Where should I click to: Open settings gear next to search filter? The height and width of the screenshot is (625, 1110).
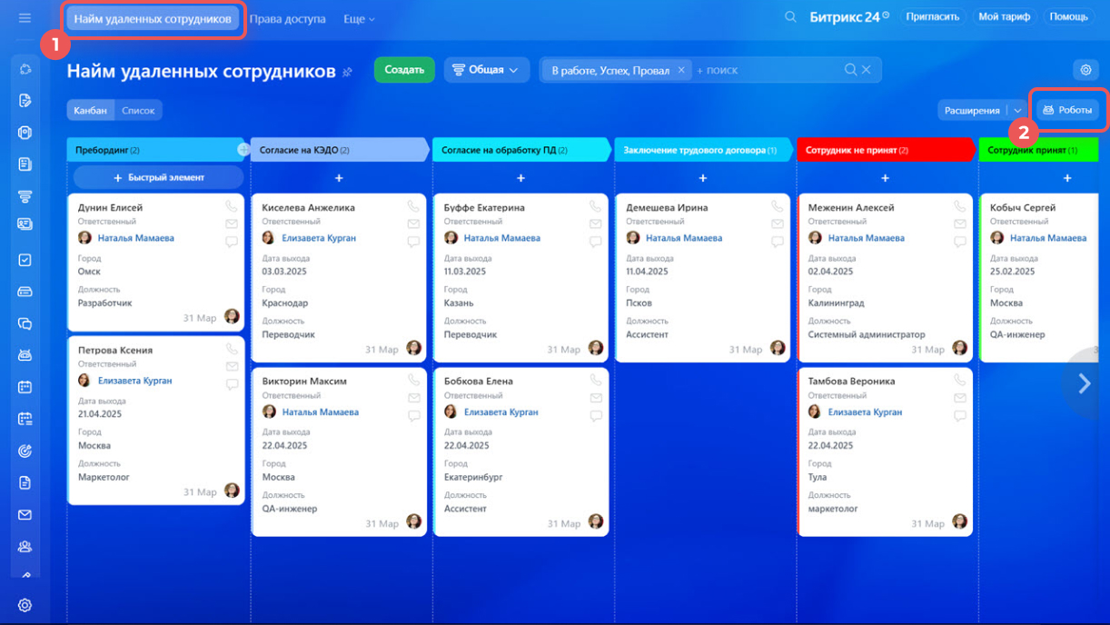1085,70
